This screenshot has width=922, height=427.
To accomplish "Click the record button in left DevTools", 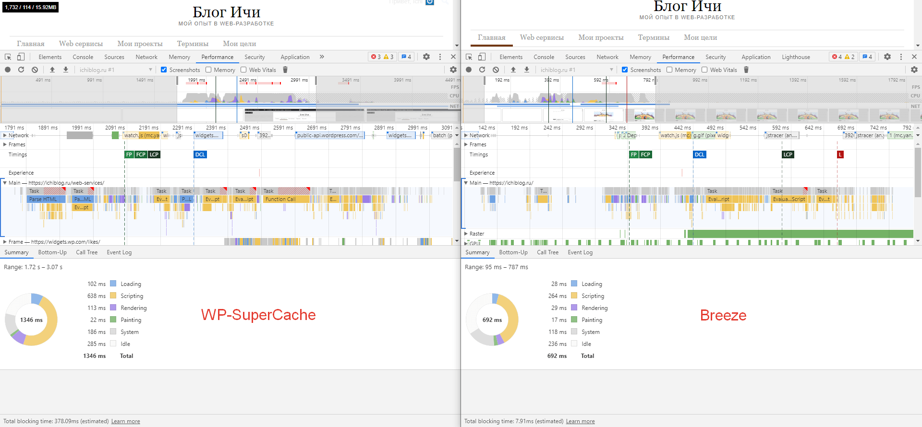I will point(8,70).
